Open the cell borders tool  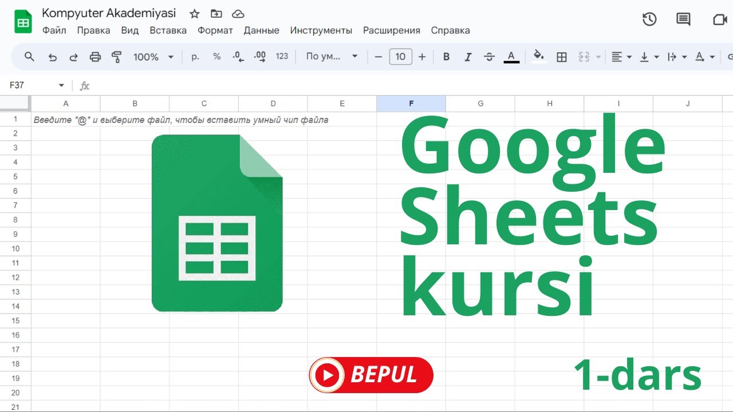(x=562, y=57)
